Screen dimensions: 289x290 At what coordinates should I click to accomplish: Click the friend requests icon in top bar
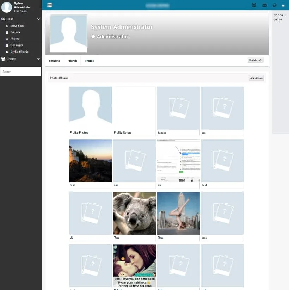point(254,5)
